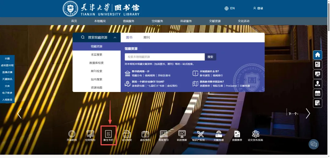Go to previous banner slide arrow
Viewport: 330px width, 158px height.
(19, 113)
